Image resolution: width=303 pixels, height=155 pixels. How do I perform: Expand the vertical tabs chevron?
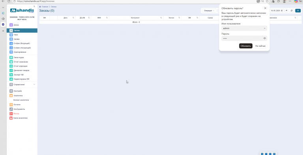point(3,7)
